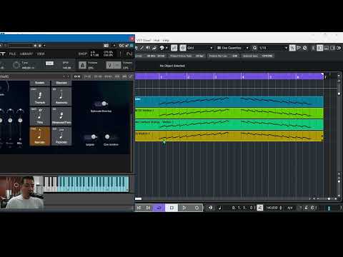Switch to the Staccato articulation tab

click(x=61, y=83)
